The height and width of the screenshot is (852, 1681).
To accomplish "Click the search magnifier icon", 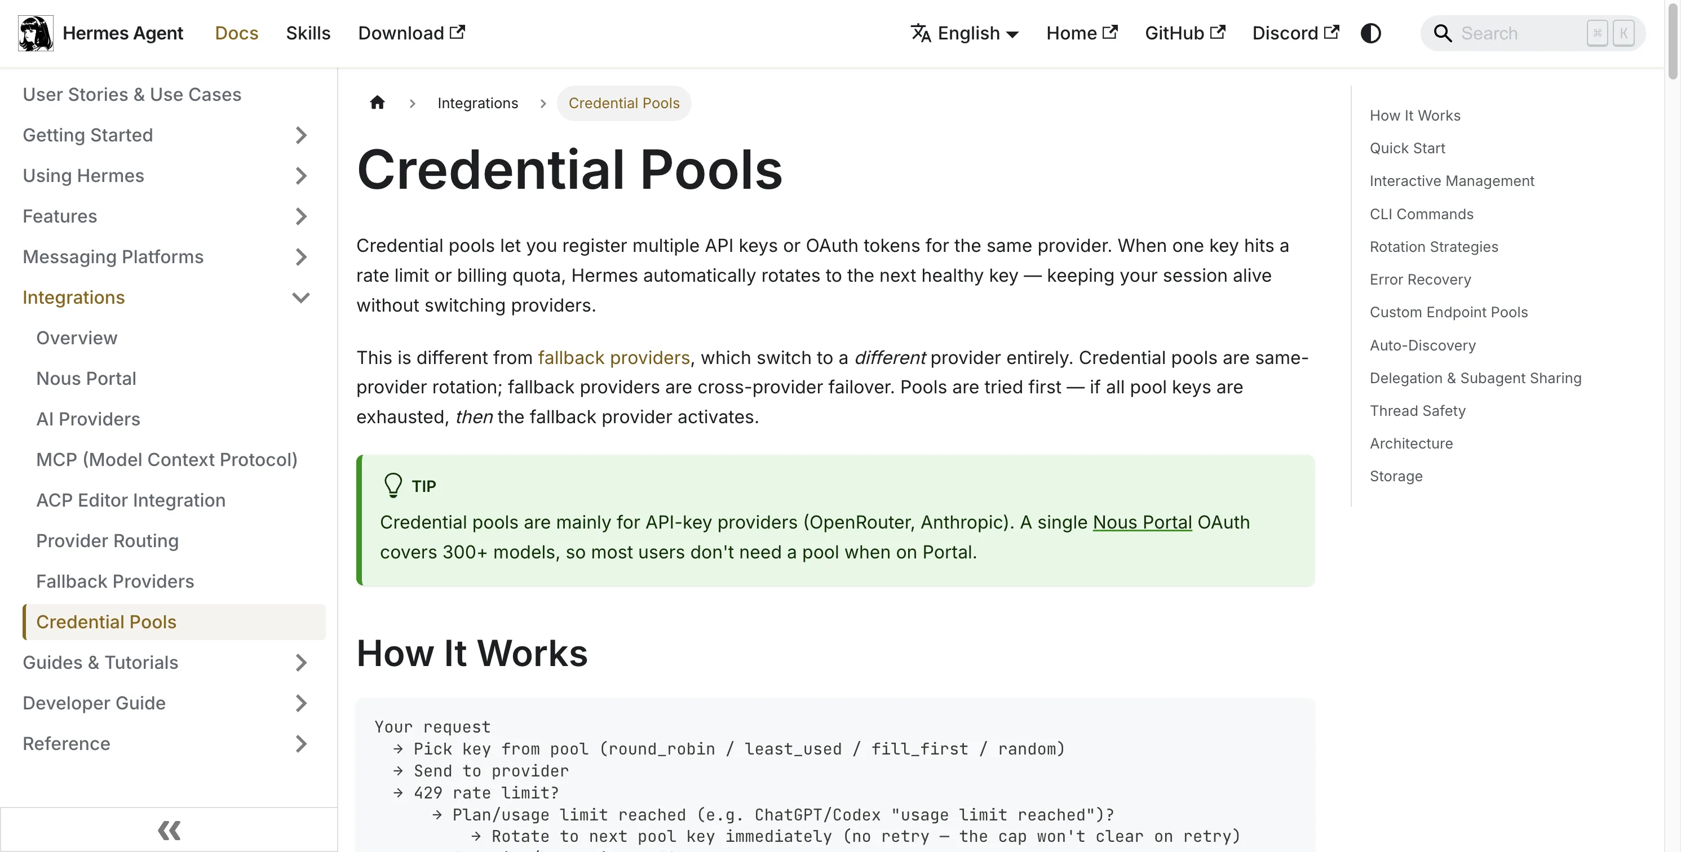I will coord(1442,33).
